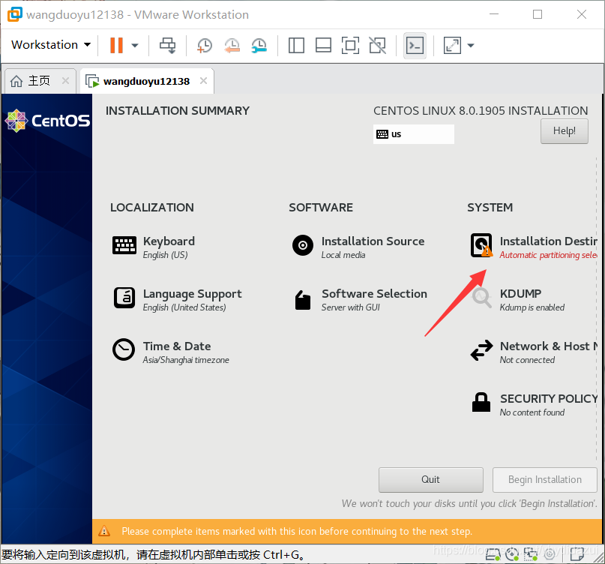Close the wangduoyu12138 tab
Viewport: 605px width, 564px height.
(x=203, y=81)
